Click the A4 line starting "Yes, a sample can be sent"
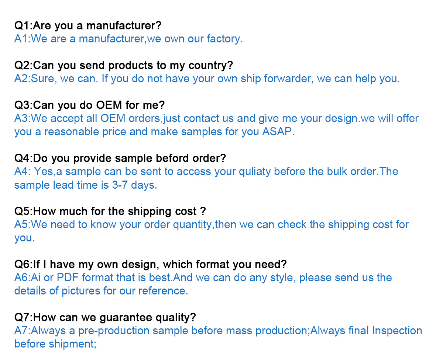The width and height of the screenshot is (443, 363). pos(206,172)
